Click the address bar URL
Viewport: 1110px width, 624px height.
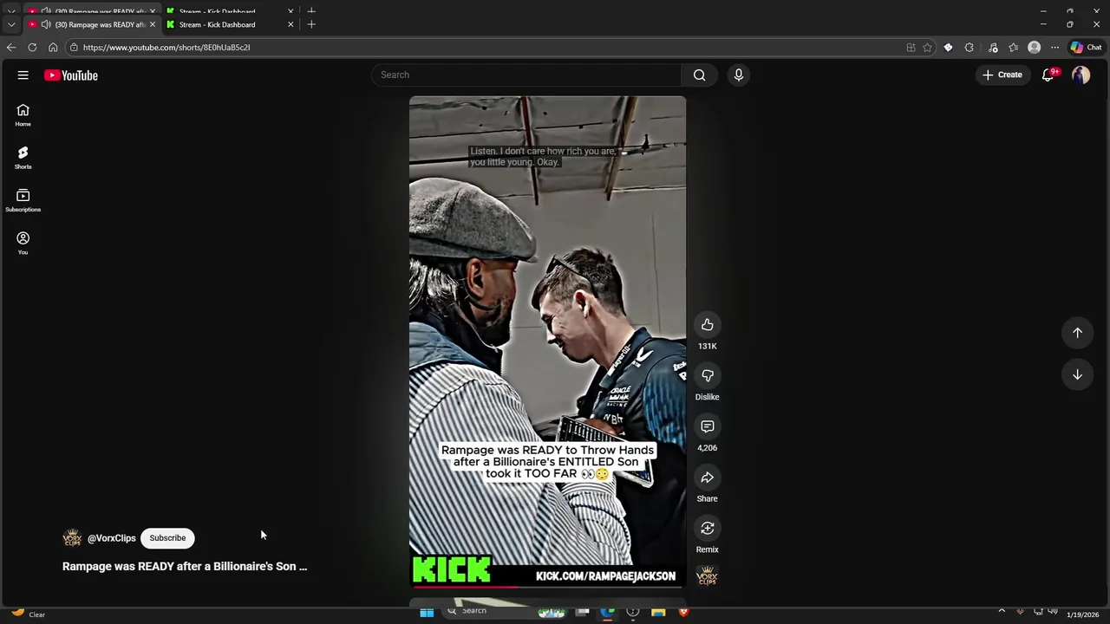[166, 48]
